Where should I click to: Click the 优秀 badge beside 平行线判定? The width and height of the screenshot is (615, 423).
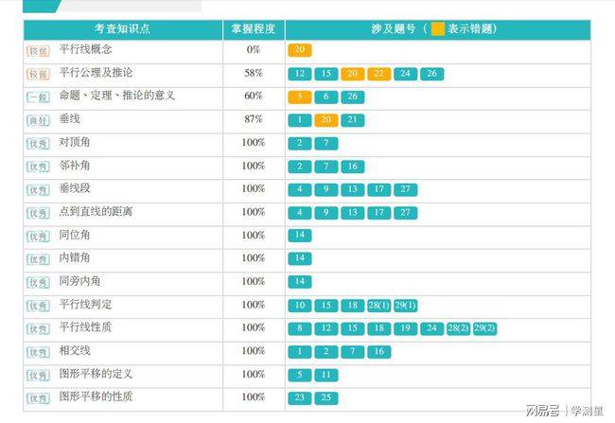[x=38, y=306]
